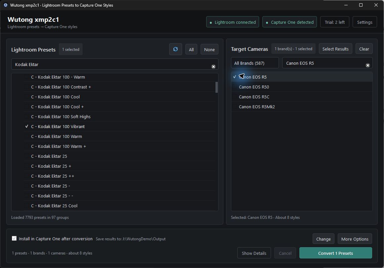The width and height of the screenshot is (384, 268).
Task: Click the 1 selected presets badge
Action: click(70, 49)
